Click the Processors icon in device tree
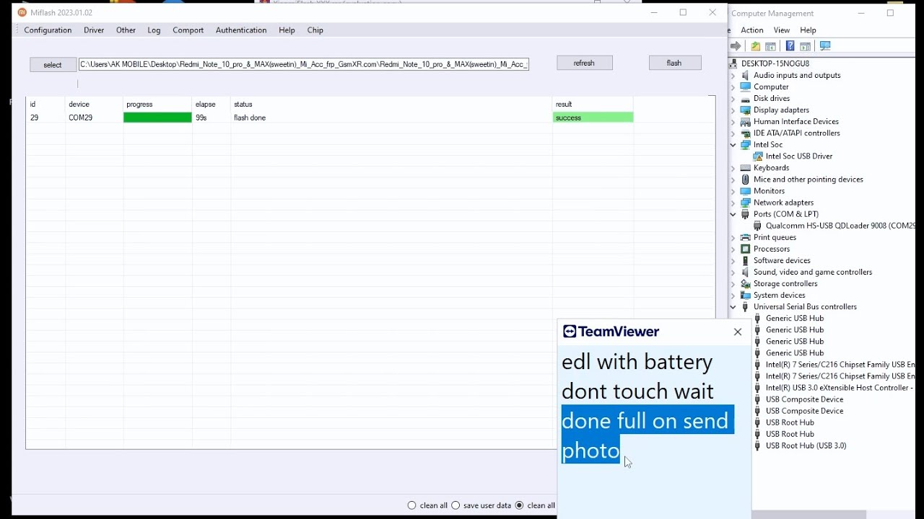The image size is (924, 519). tap(746, 249)
